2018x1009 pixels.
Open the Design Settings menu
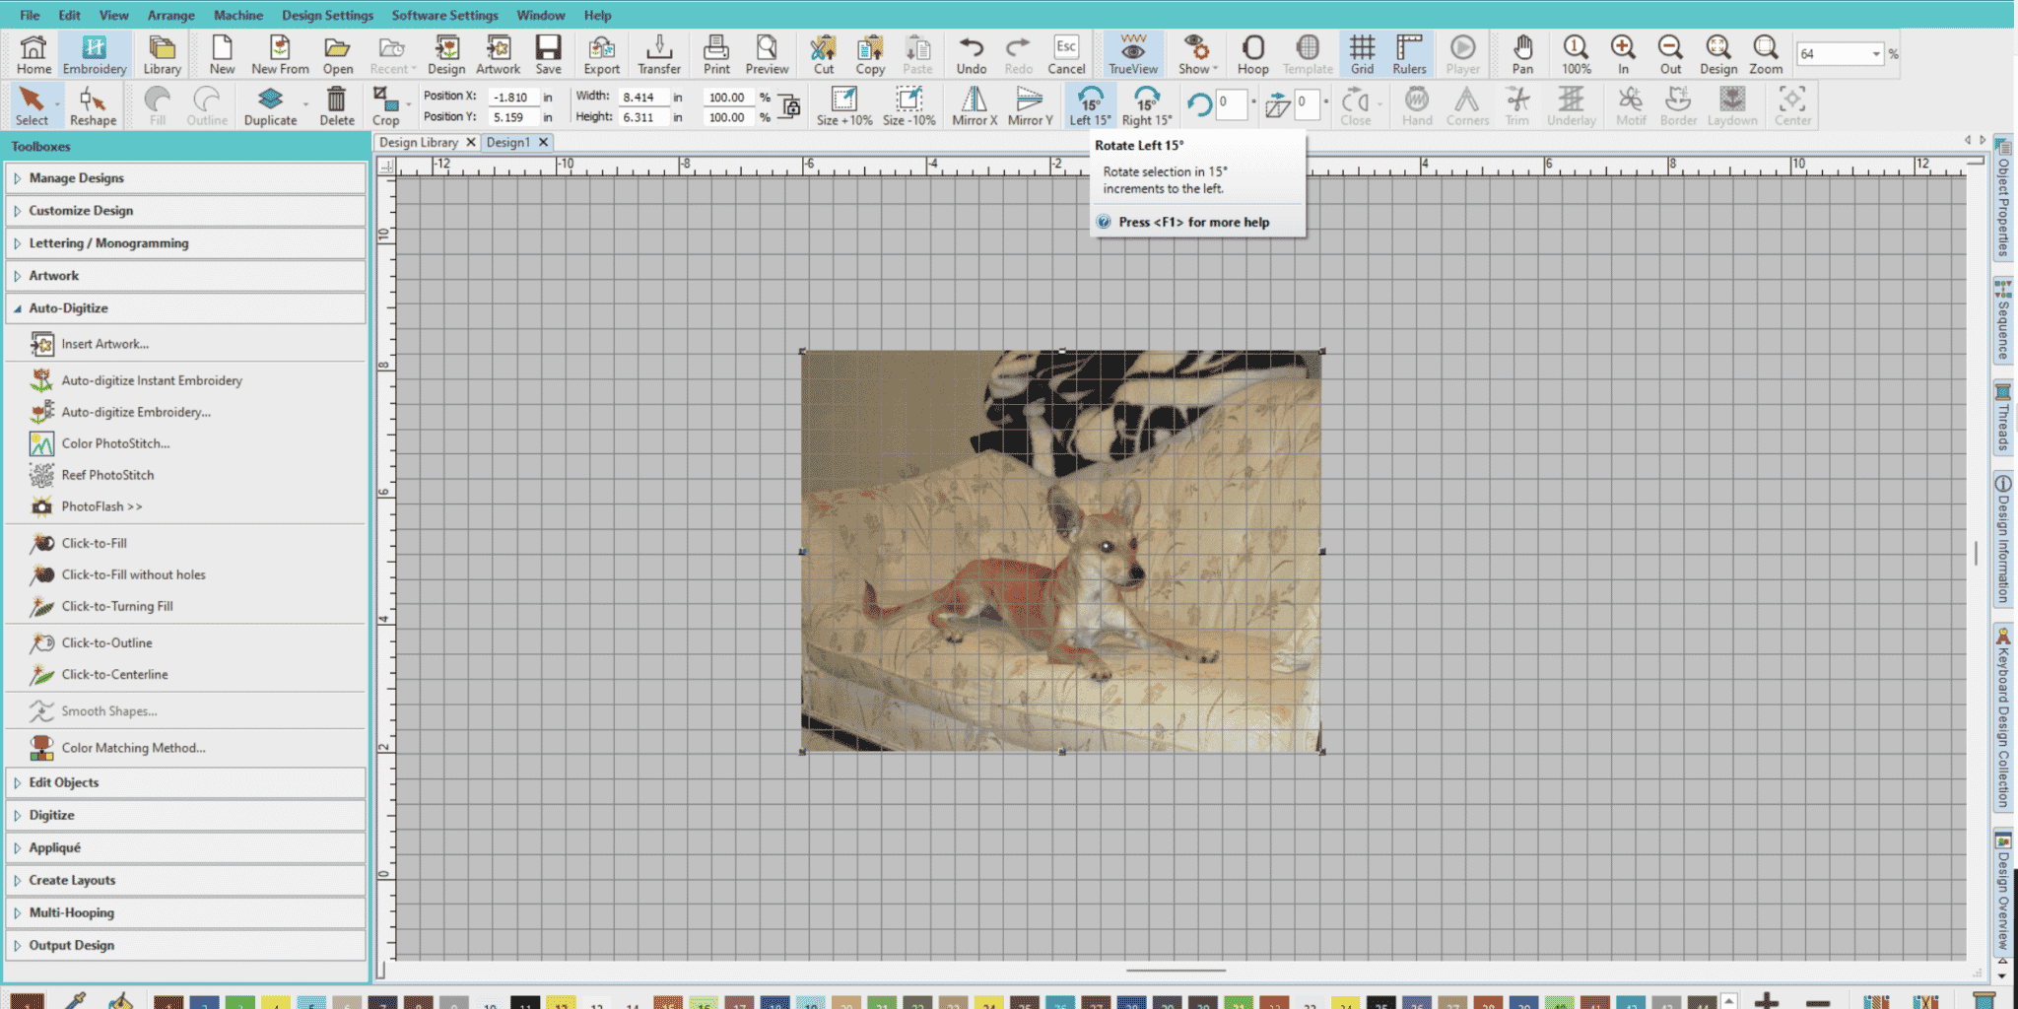[327, 15]
